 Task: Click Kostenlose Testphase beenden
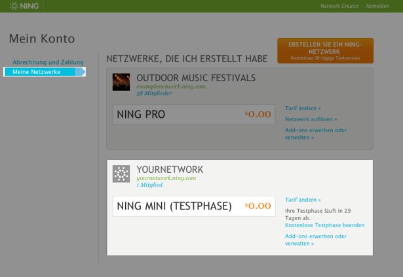click(324, 225)
